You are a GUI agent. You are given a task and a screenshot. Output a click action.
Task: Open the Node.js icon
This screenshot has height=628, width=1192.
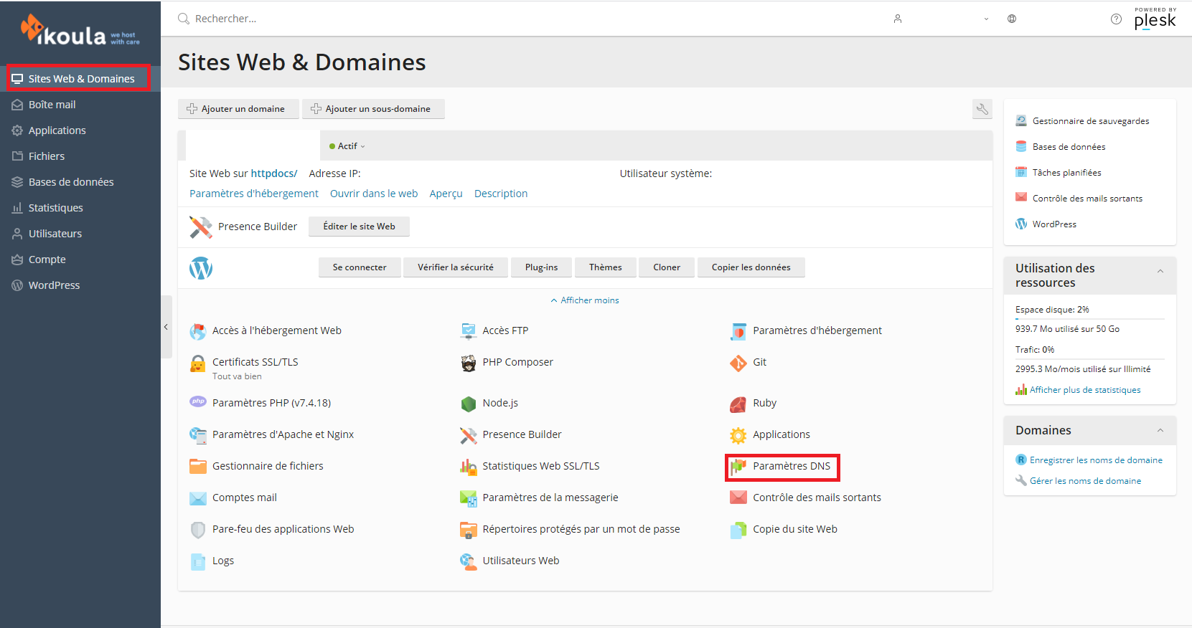point(469,404)
